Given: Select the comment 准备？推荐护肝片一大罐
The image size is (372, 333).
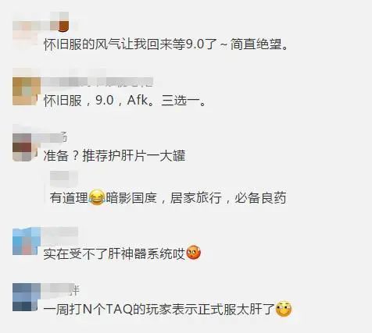Looking at the screenshot, I should 114,156.
